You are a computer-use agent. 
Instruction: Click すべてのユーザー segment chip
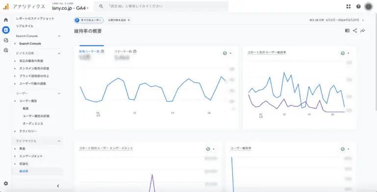pos(89,20)
